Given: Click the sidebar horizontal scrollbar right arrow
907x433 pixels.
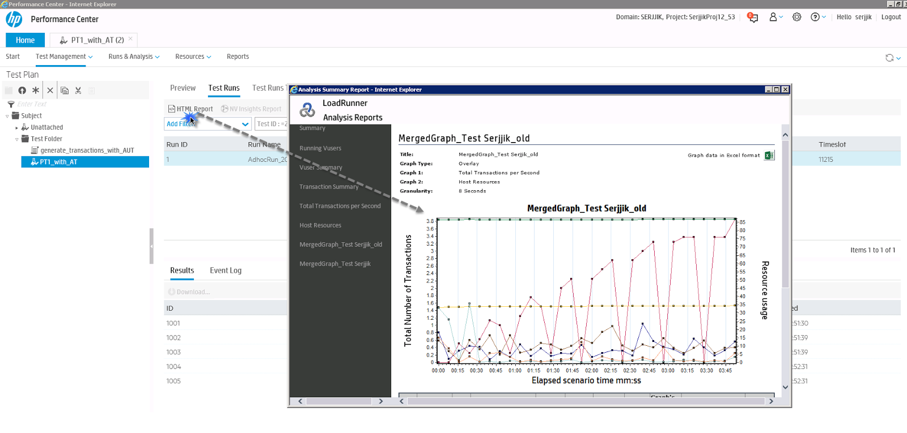Looking at the screenshot, I should click(381, 401).
